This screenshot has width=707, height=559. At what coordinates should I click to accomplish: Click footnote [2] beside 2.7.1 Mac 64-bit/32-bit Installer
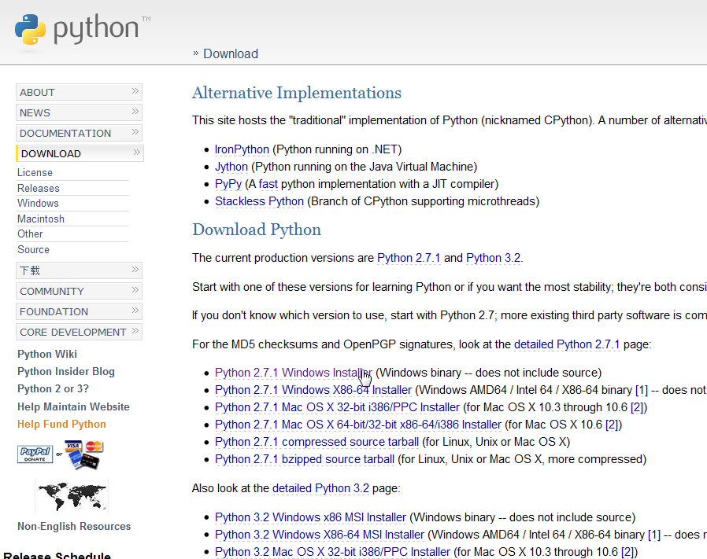(612, 425)
